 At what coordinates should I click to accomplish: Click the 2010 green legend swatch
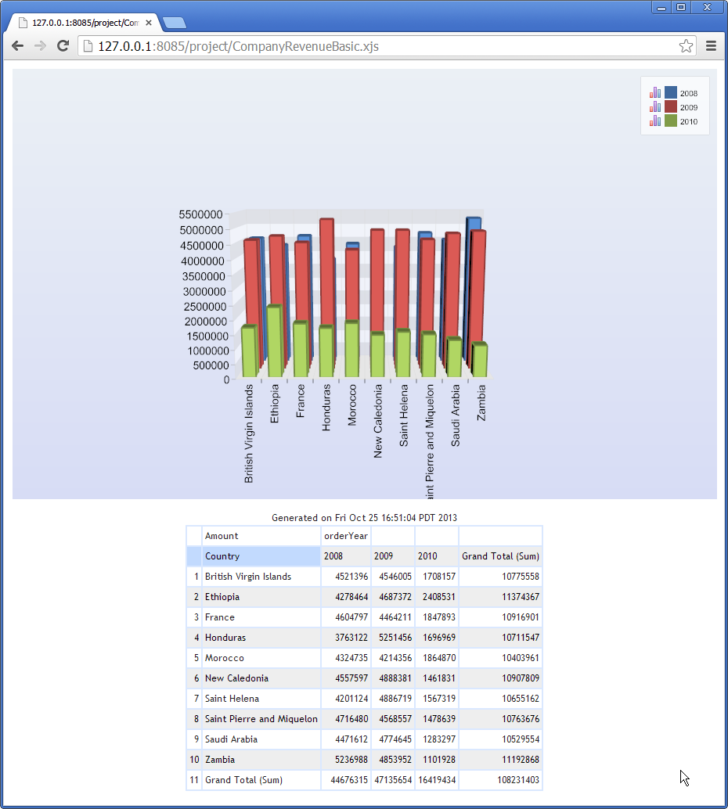point(671,120)
